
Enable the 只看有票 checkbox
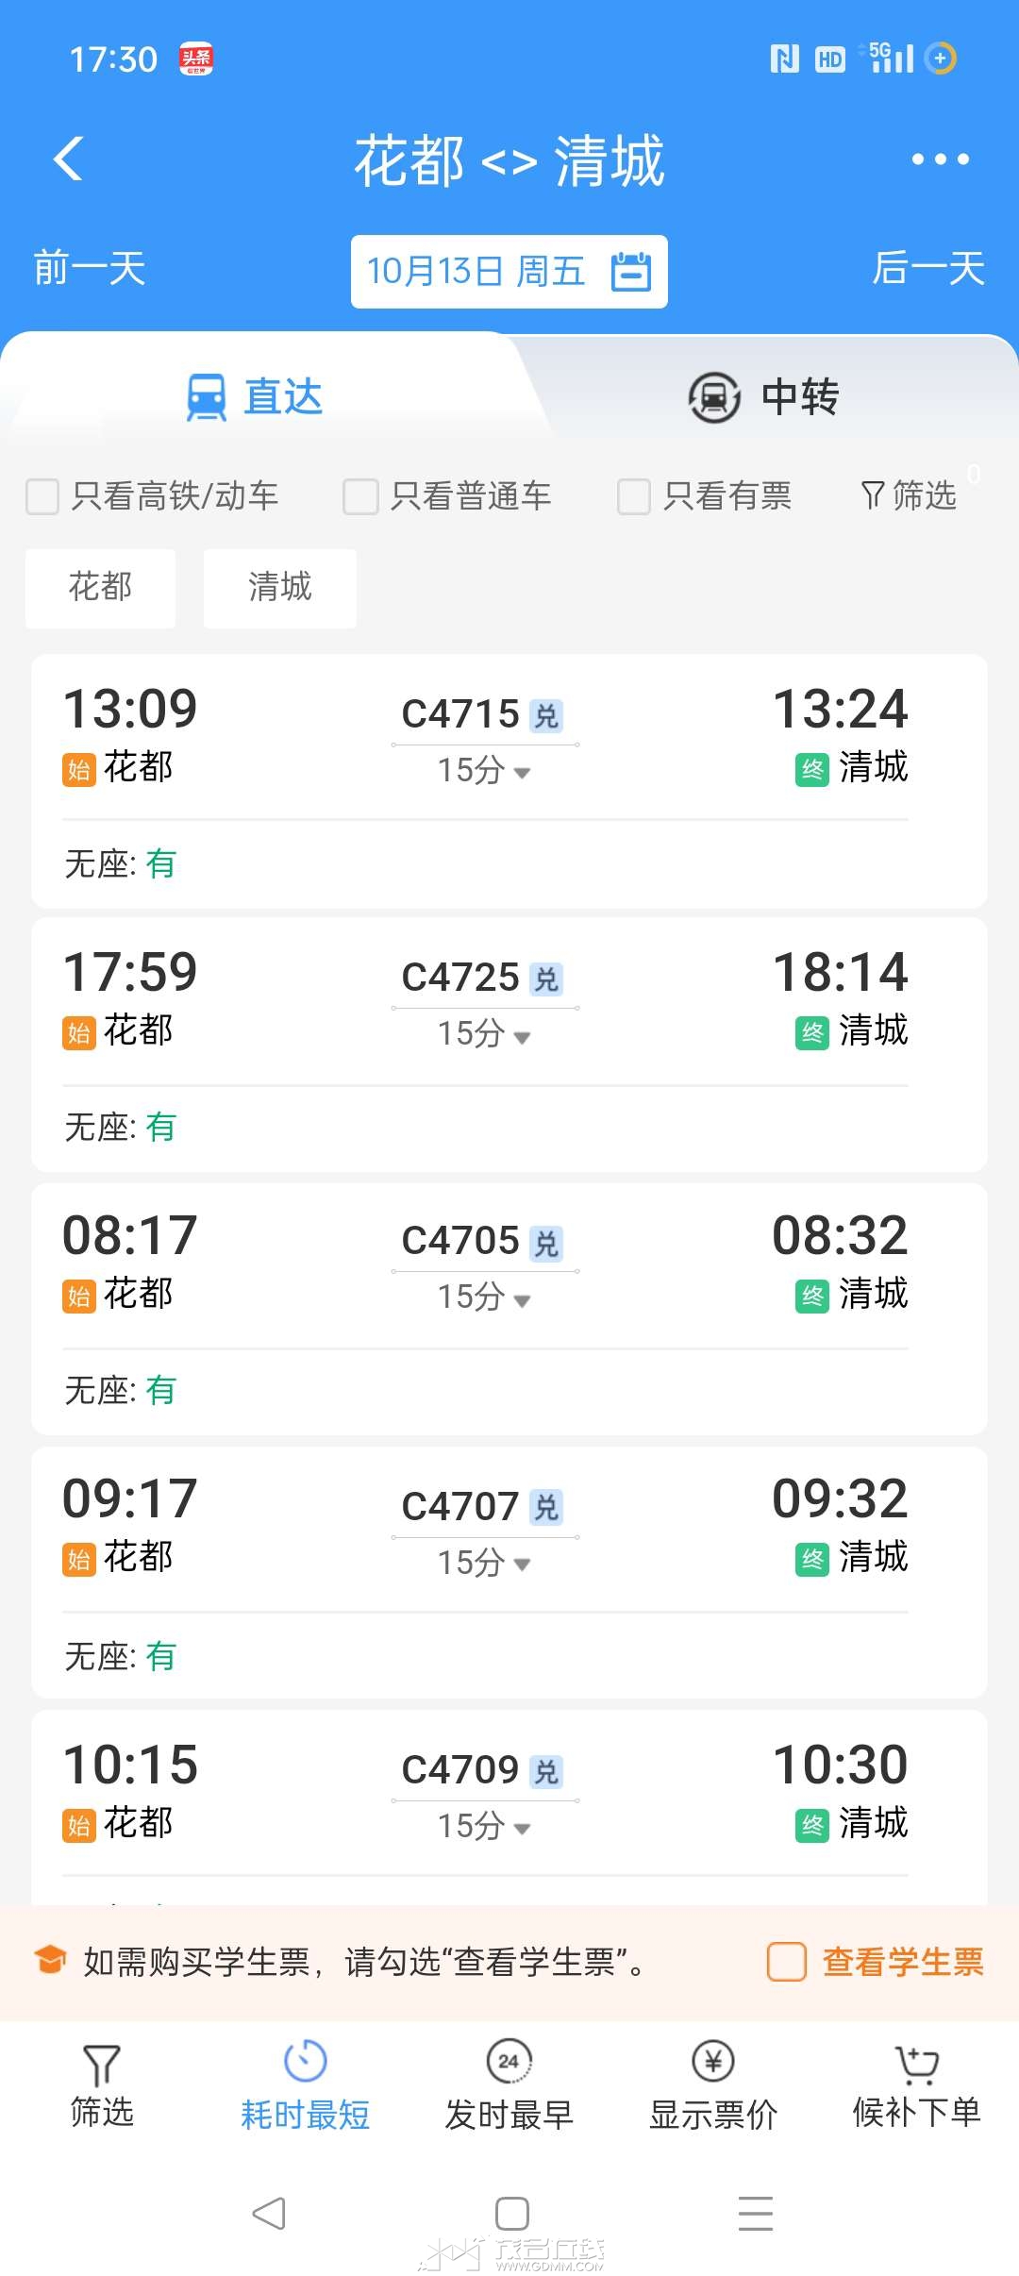633,496
